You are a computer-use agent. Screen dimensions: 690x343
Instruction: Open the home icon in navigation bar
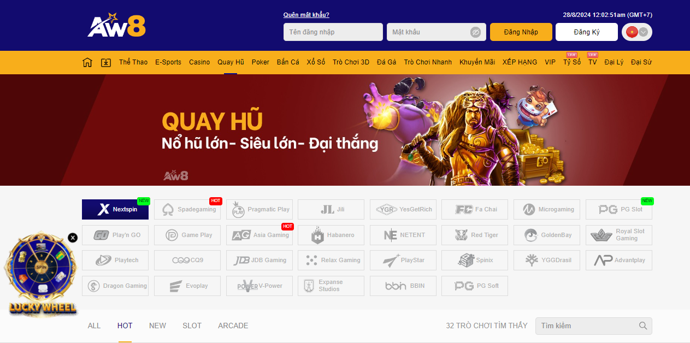tap(87, 62)
